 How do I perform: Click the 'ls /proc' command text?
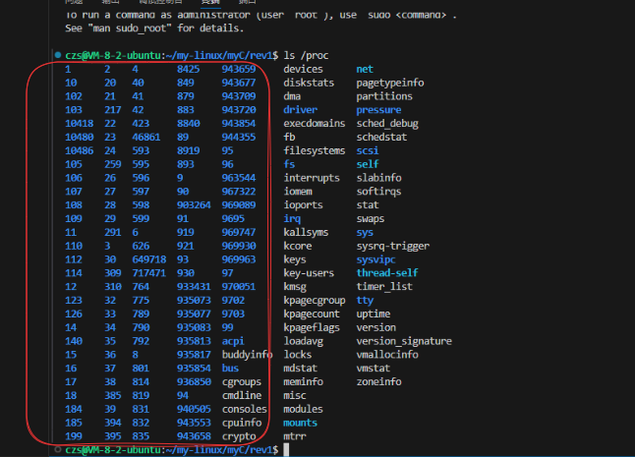point(306,55)
